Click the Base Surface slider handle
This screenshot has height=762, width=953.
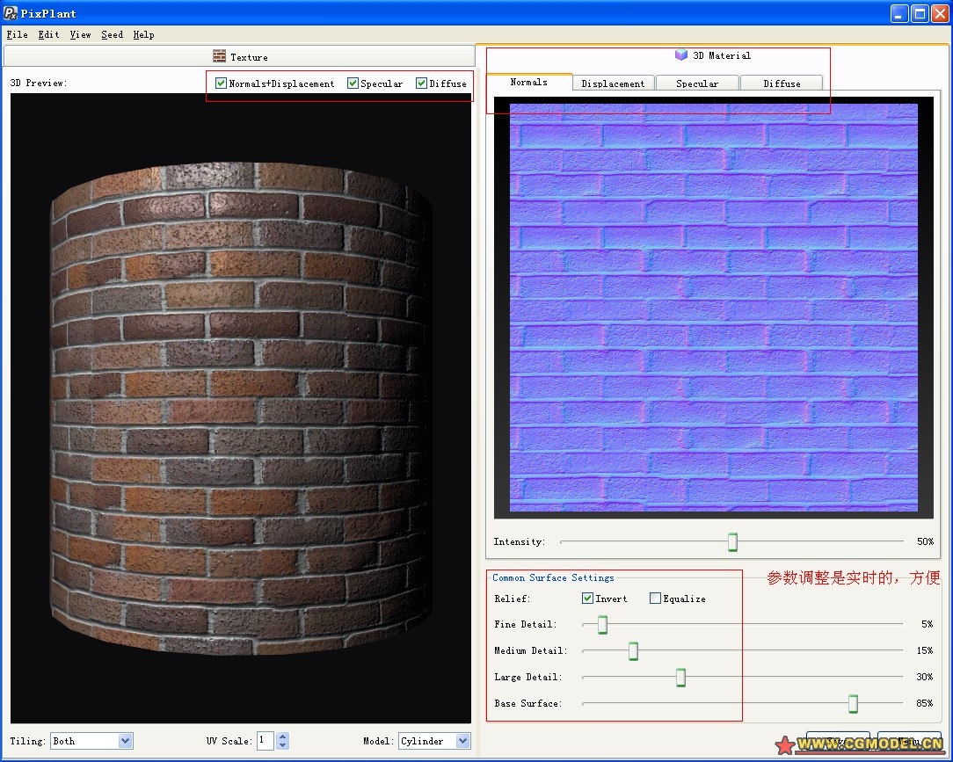tap(853, 704)
